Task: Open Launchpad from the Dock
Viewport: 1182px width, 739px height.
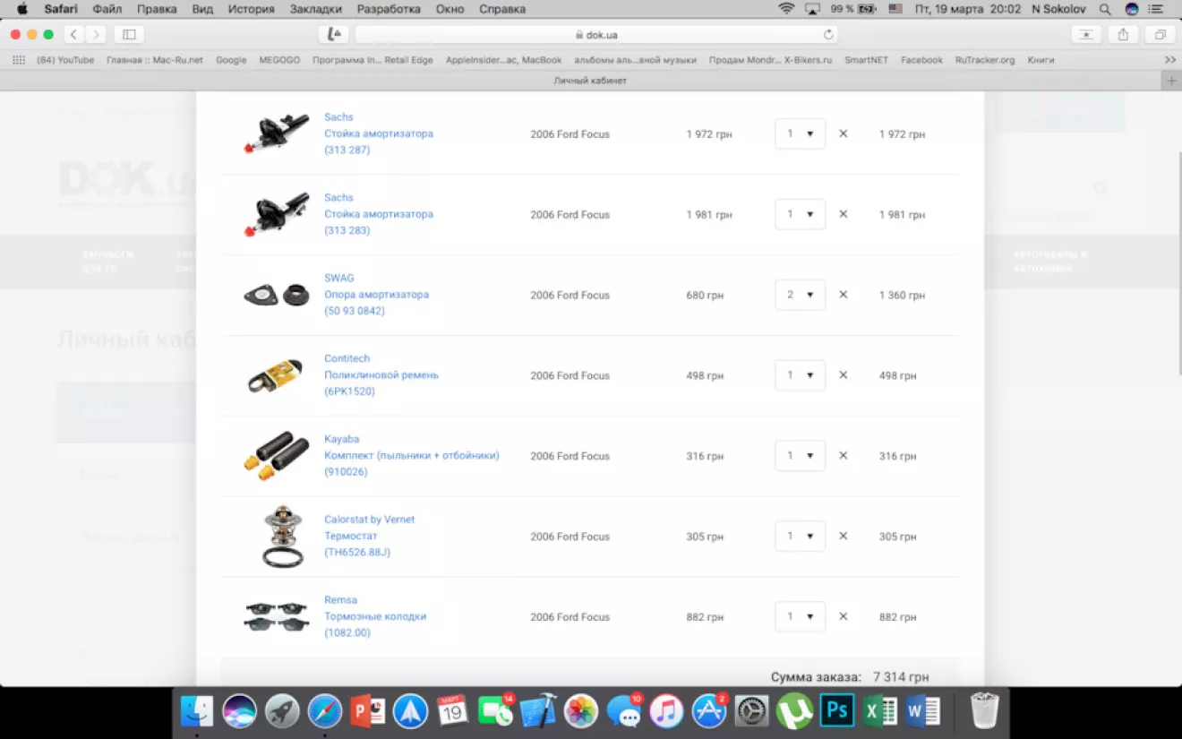Action: tap(282, 712)
